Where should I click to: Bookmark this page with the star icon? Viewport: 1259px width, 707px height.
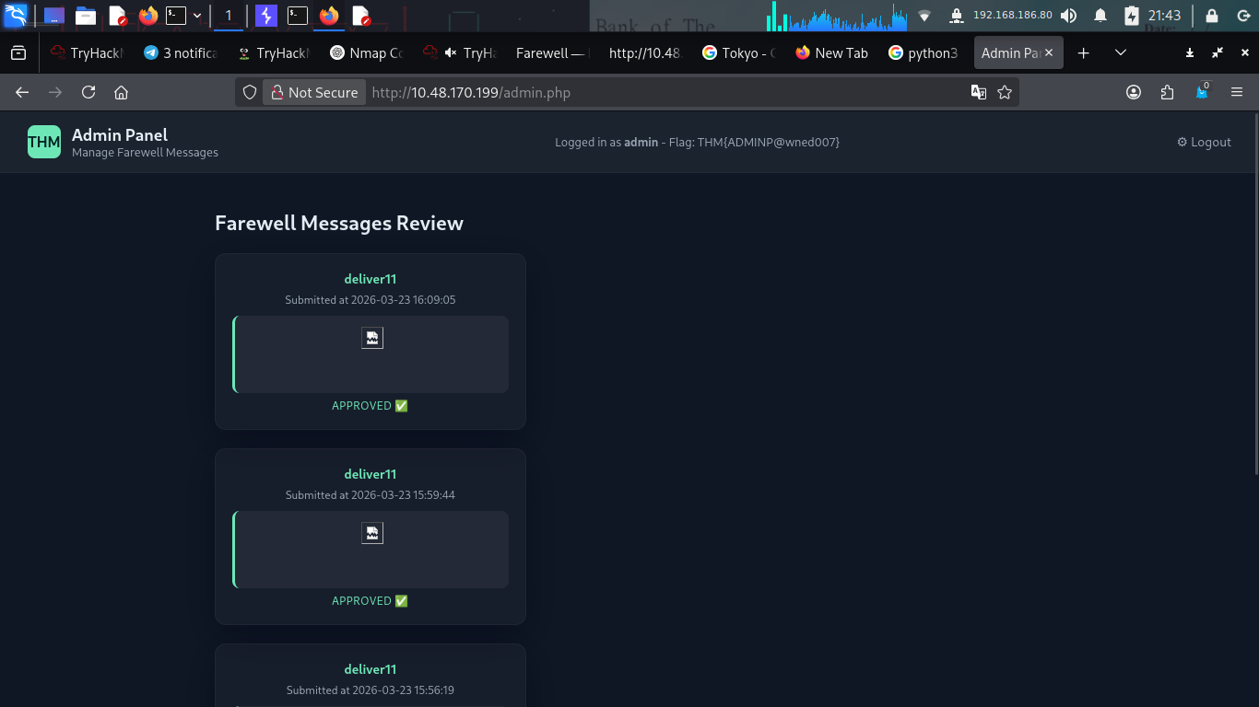1005,92
